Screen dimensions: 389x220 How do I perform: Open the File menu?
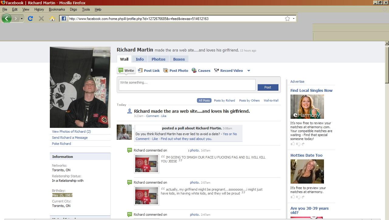5,9
